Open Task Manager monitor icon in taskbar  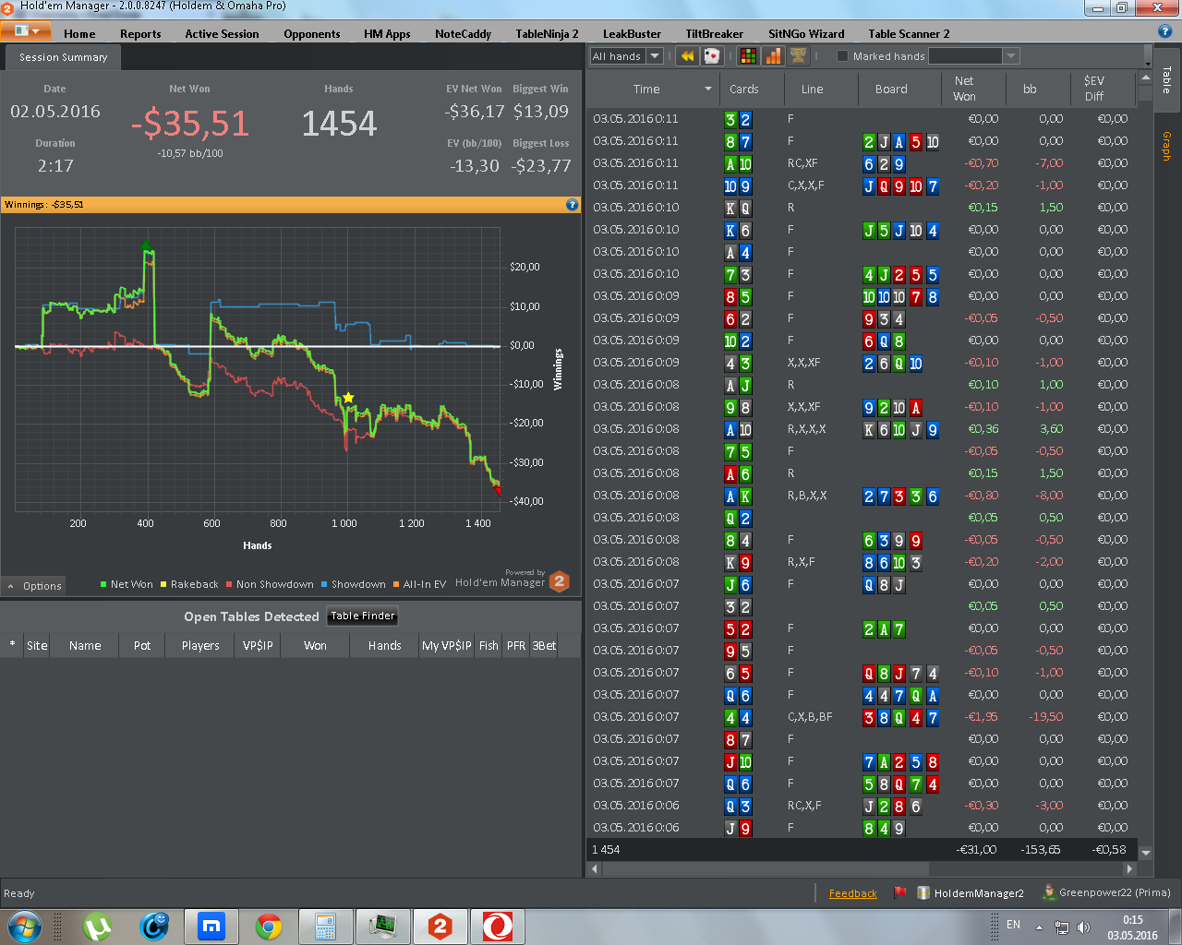[383, 927]
